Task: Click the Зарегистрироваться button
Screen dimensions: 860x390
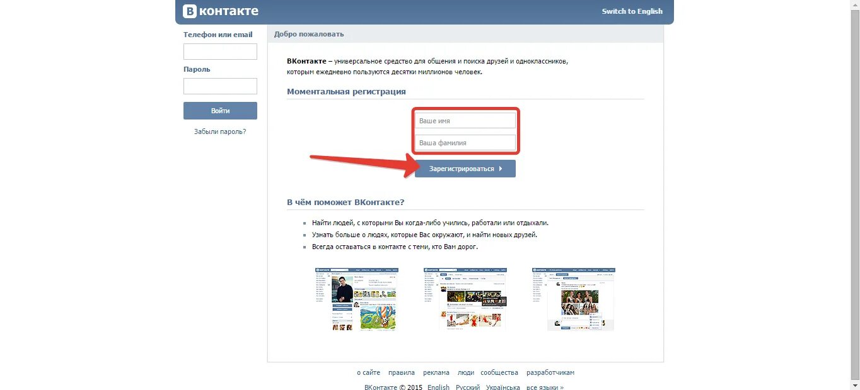Action: [x=465, y=169]
